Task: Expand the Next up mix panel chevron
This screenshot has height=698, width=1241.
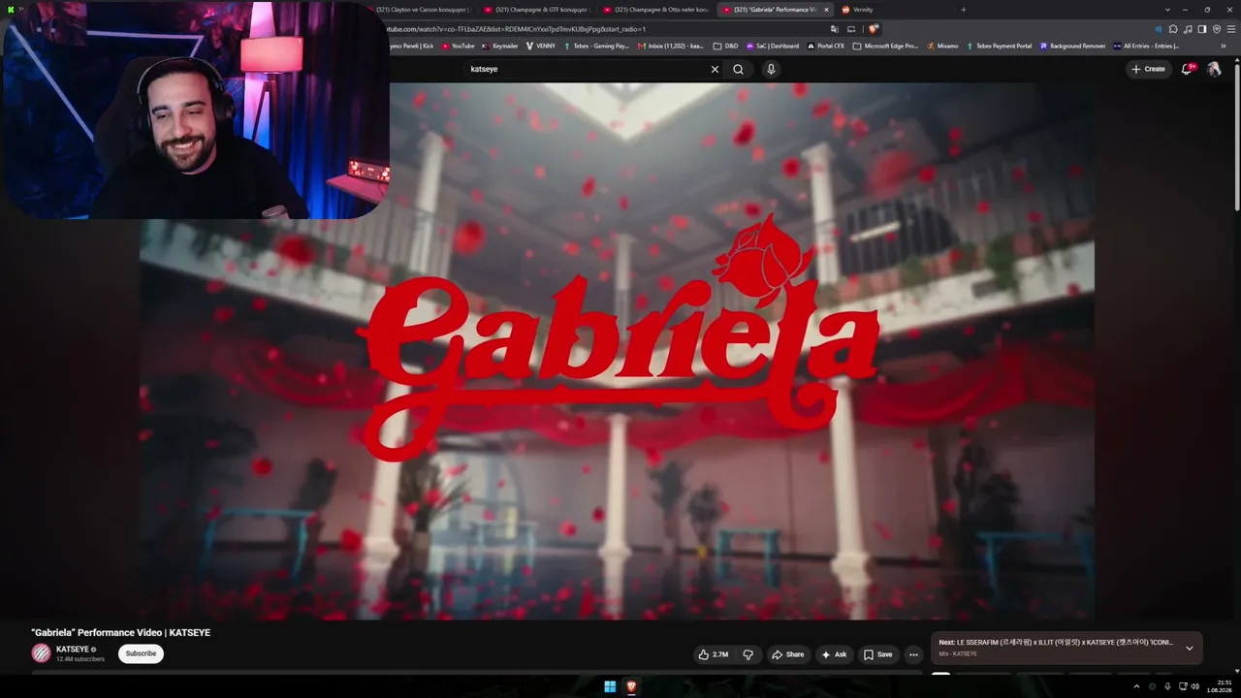Action: [x=1190, y=648]
